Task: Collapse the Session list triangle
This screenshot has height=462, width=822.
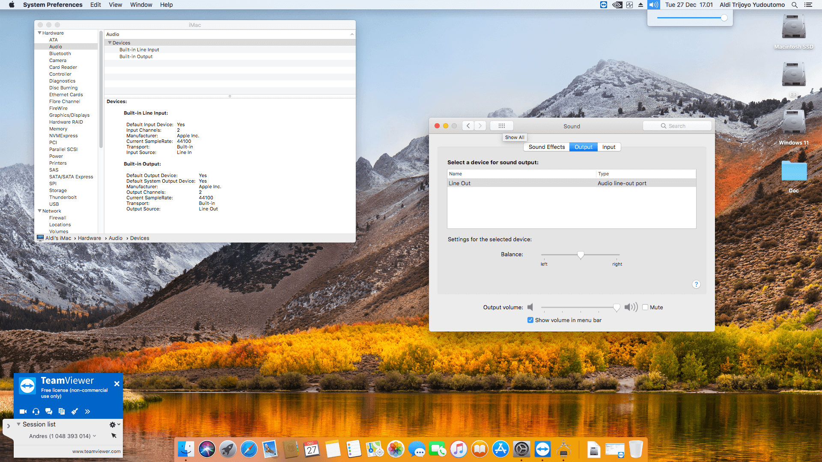Action: pos(18,424)
